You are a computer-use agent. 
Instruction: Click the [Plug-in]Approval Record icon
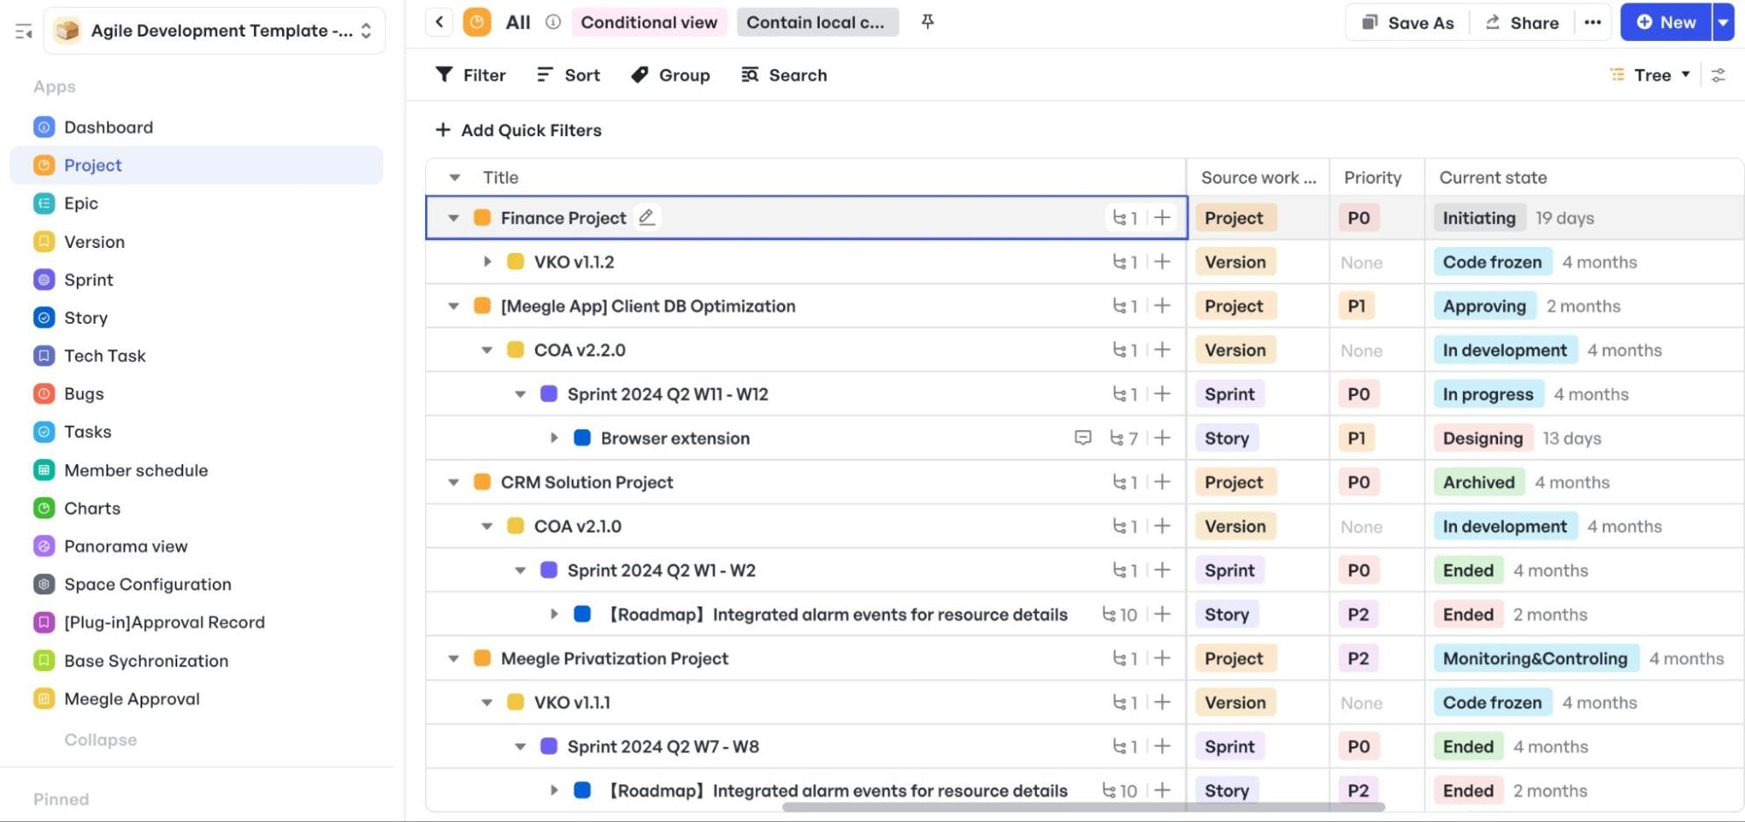[x=44, y=622]
